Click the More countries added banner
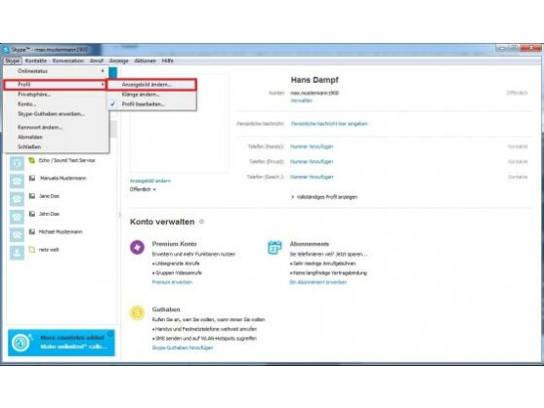This screenshot has width=544, height=408. (62, 343)
